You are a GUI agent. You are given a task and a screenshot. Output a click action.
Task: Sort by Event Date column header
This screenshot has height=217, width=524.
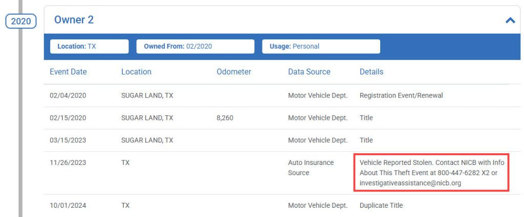tap(68, 71)
